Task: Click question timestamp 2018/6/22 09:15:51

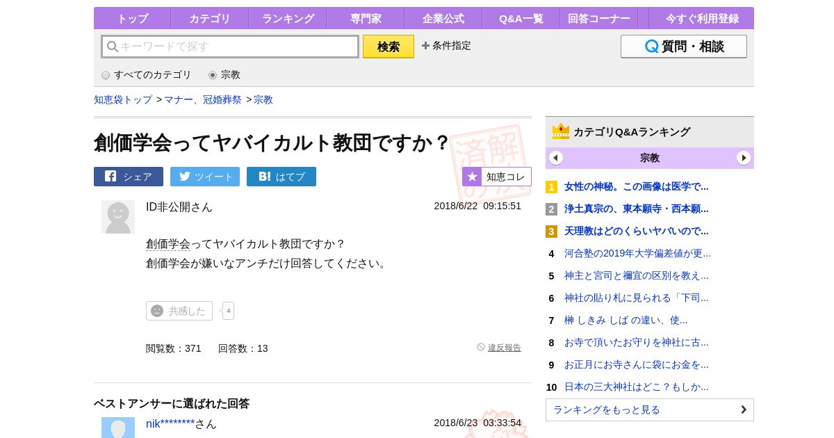Action: tap(477, 206)
